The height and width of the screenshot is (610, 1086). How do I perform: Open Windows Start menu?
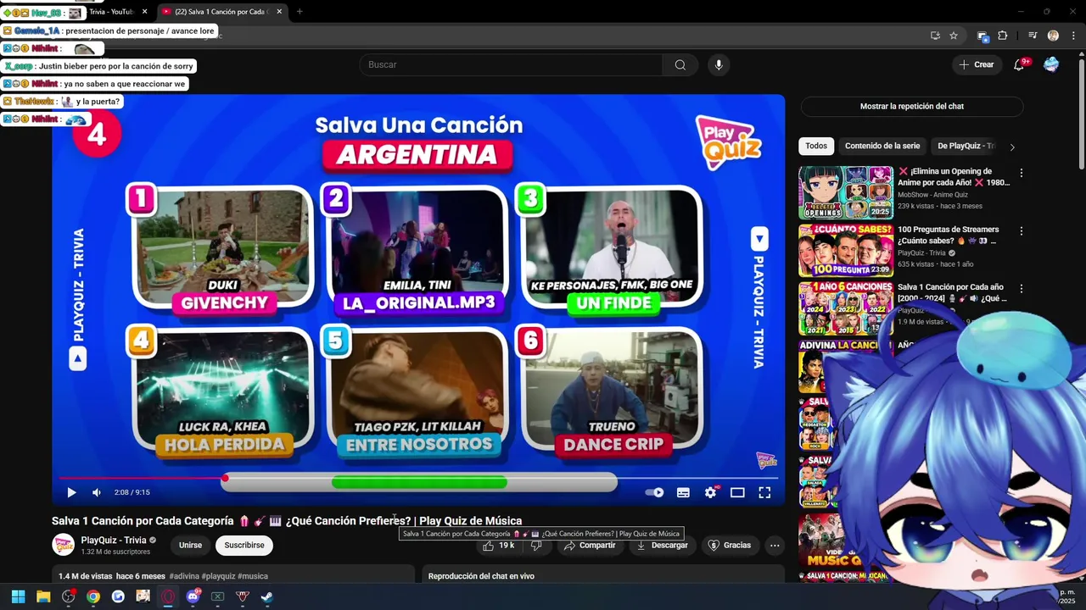(x=18, y=596)
